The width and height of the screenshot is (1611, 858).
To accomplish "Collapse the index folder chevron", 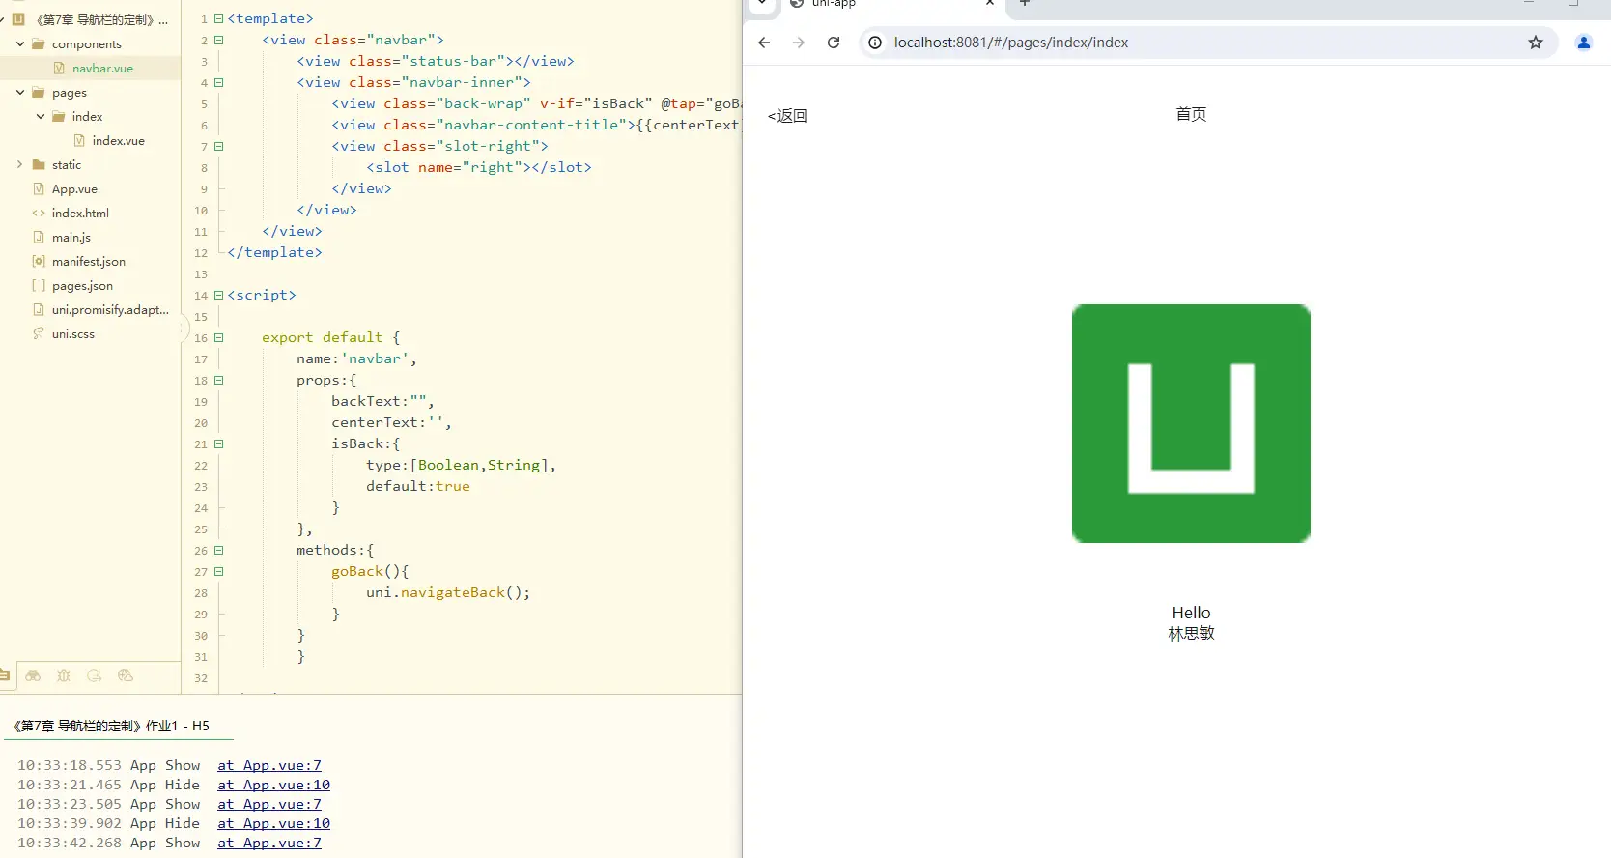I will (x=41, y=116).
